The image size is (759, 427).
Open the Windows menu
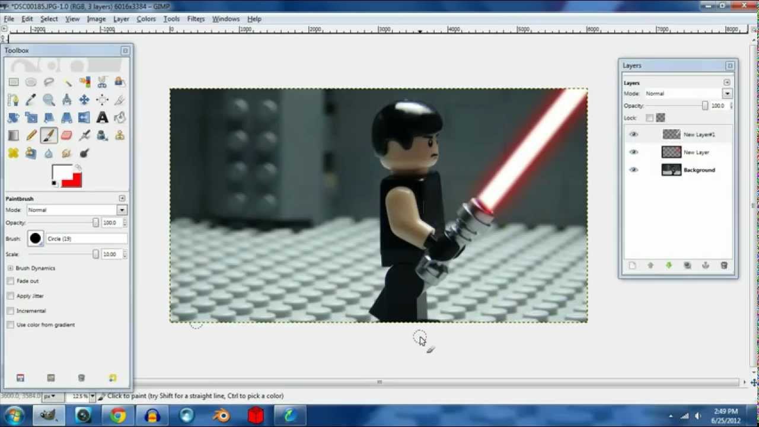225,19
